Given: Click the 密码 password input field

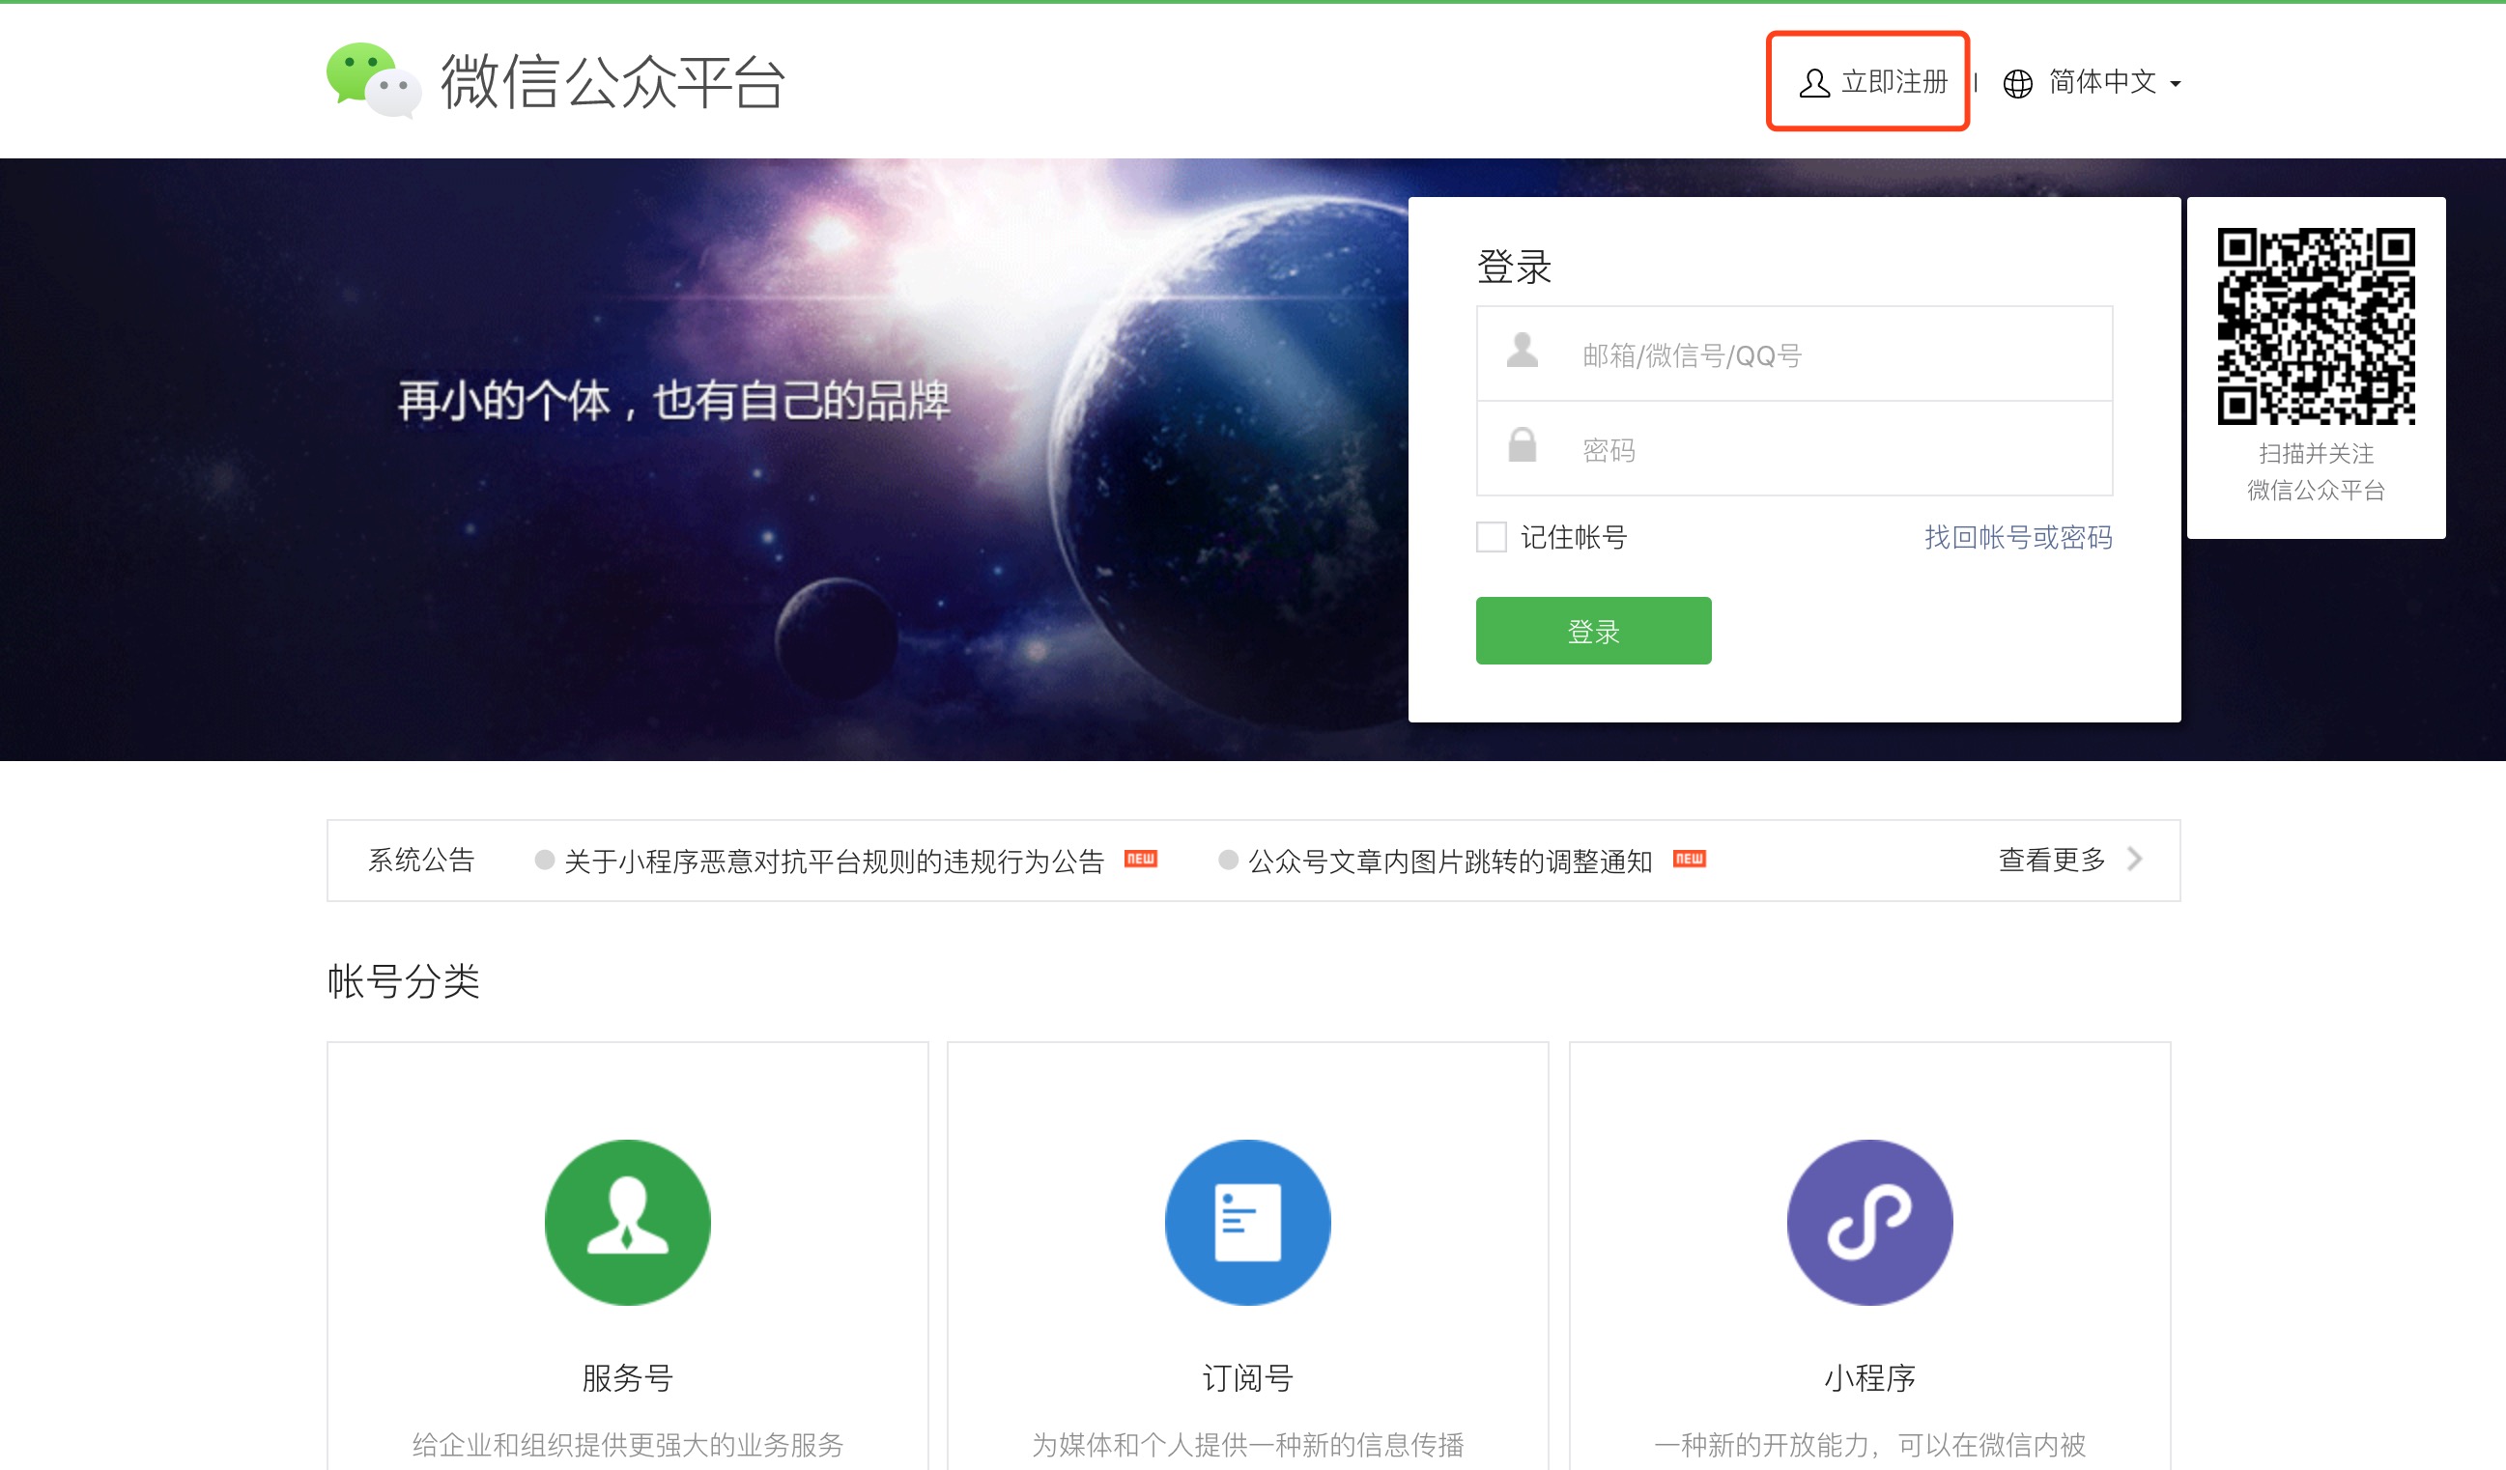Looking at the screenshot, I should (x=1794, y=449).
